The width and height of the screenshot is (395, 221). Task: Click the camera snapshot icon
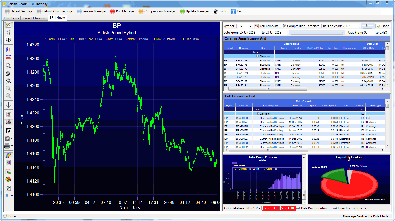pyautogui.click(x=7, y=138)
